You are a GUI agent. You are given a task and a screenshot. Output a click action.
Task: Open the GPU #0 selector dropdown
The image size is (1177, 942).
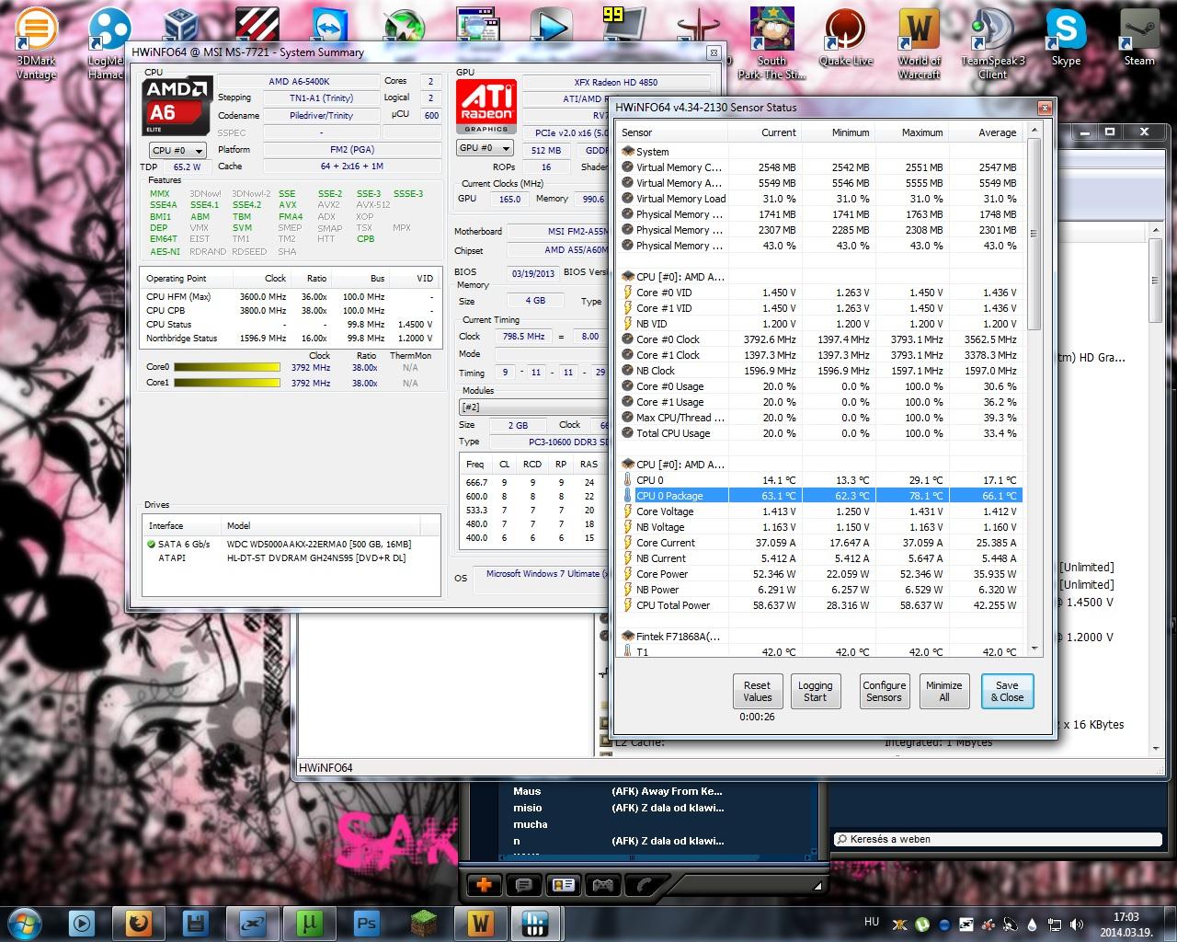pyautogui.click(x=485, y=147)
